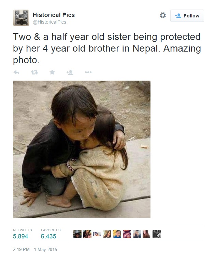Viewport: 216px width, 262px height.
Task: Open the baby photo avatar
Action: tap(117, 234)
